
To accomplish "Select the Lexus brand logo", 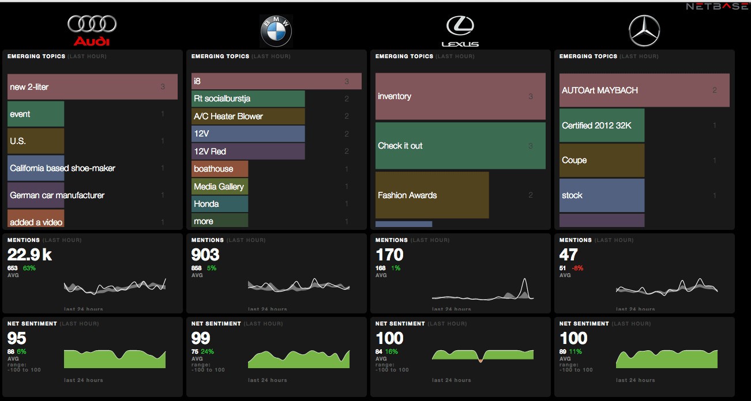I will tap(460, 27).
